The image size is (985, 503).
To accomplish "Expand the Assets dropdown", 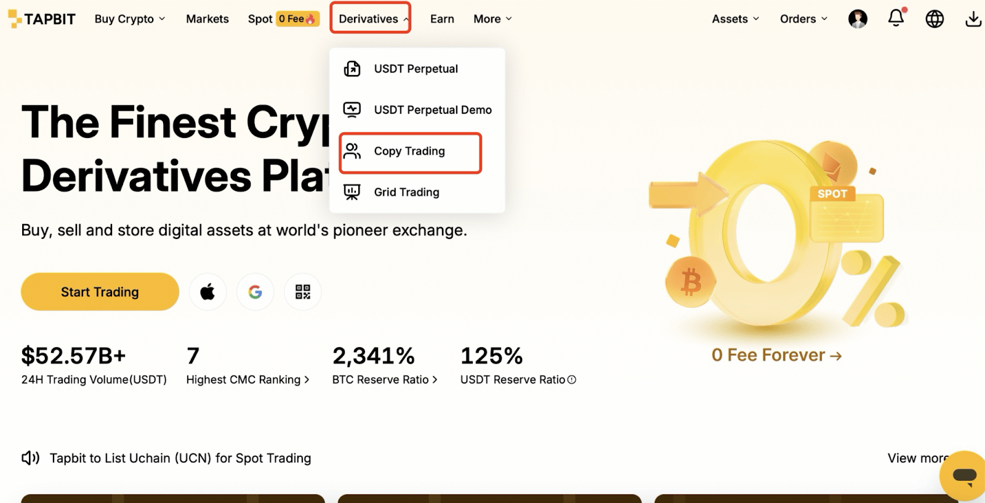I will 735,19.
